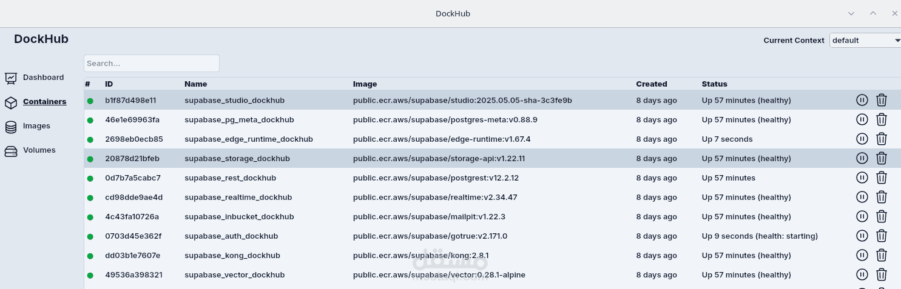Select container ID 46e1e69963fa

click(x=132, y=119)
